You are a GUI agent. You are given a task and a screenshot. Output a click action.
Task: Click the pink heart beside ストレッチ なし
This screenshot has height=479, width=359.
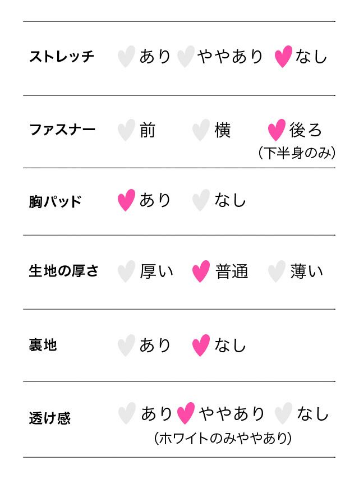(x=283, y=57)
